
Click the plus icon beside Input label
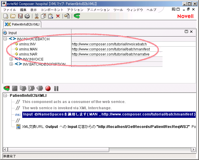click(x=5, y=33)
